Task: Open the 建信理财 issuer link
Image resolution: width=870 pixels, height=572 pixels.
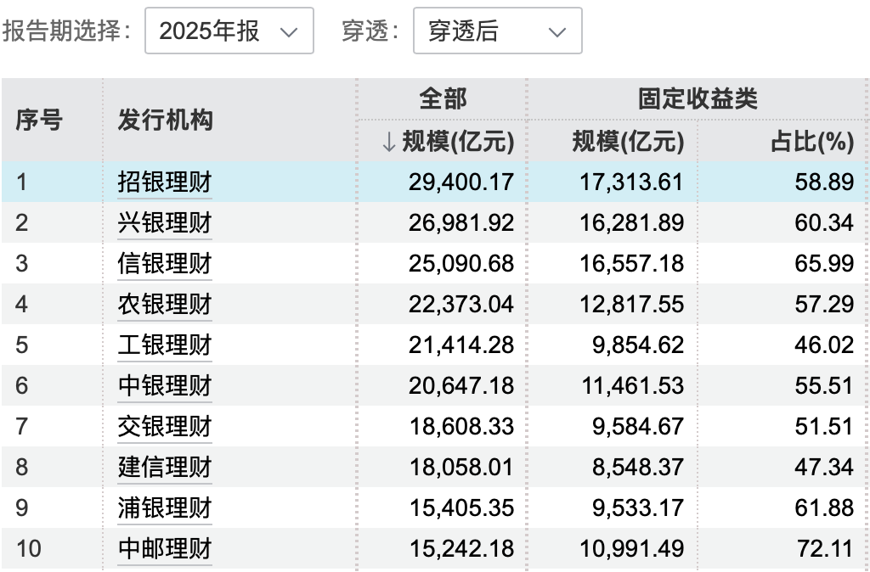Action: pyautogui.click(x=165, y=468)
